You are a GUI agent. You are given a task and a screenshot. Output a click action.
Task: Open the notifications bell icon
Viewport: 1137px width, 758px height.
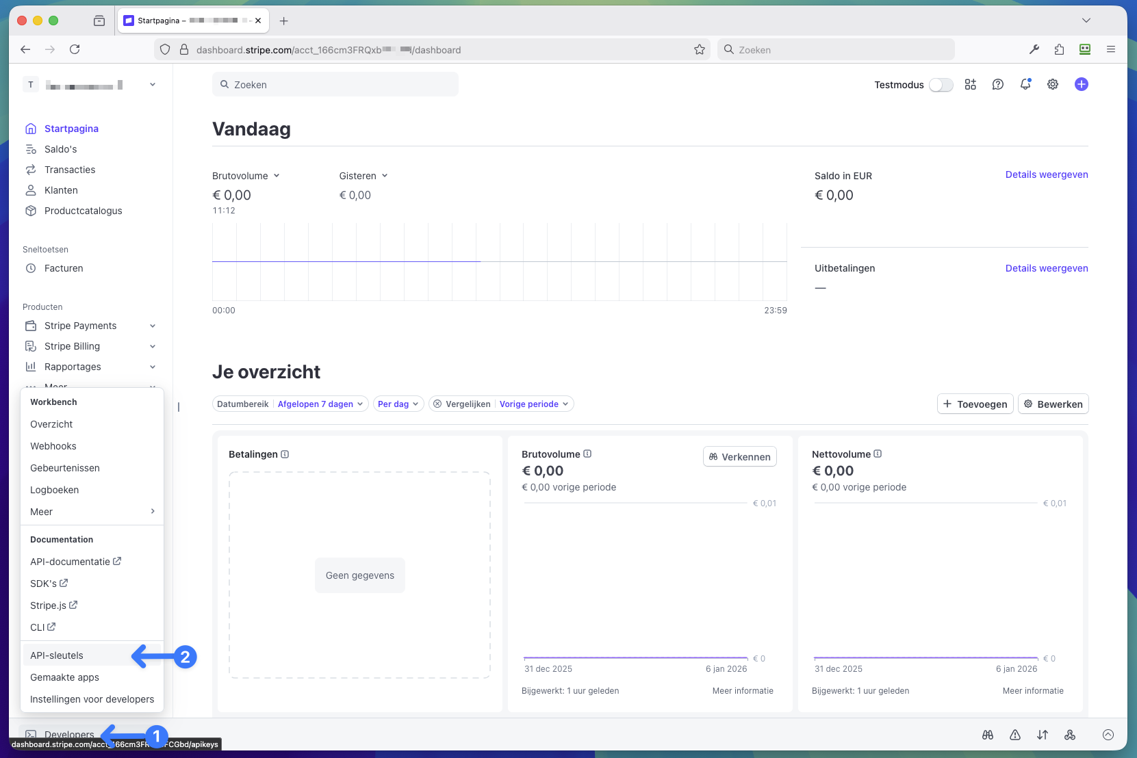1025,84
